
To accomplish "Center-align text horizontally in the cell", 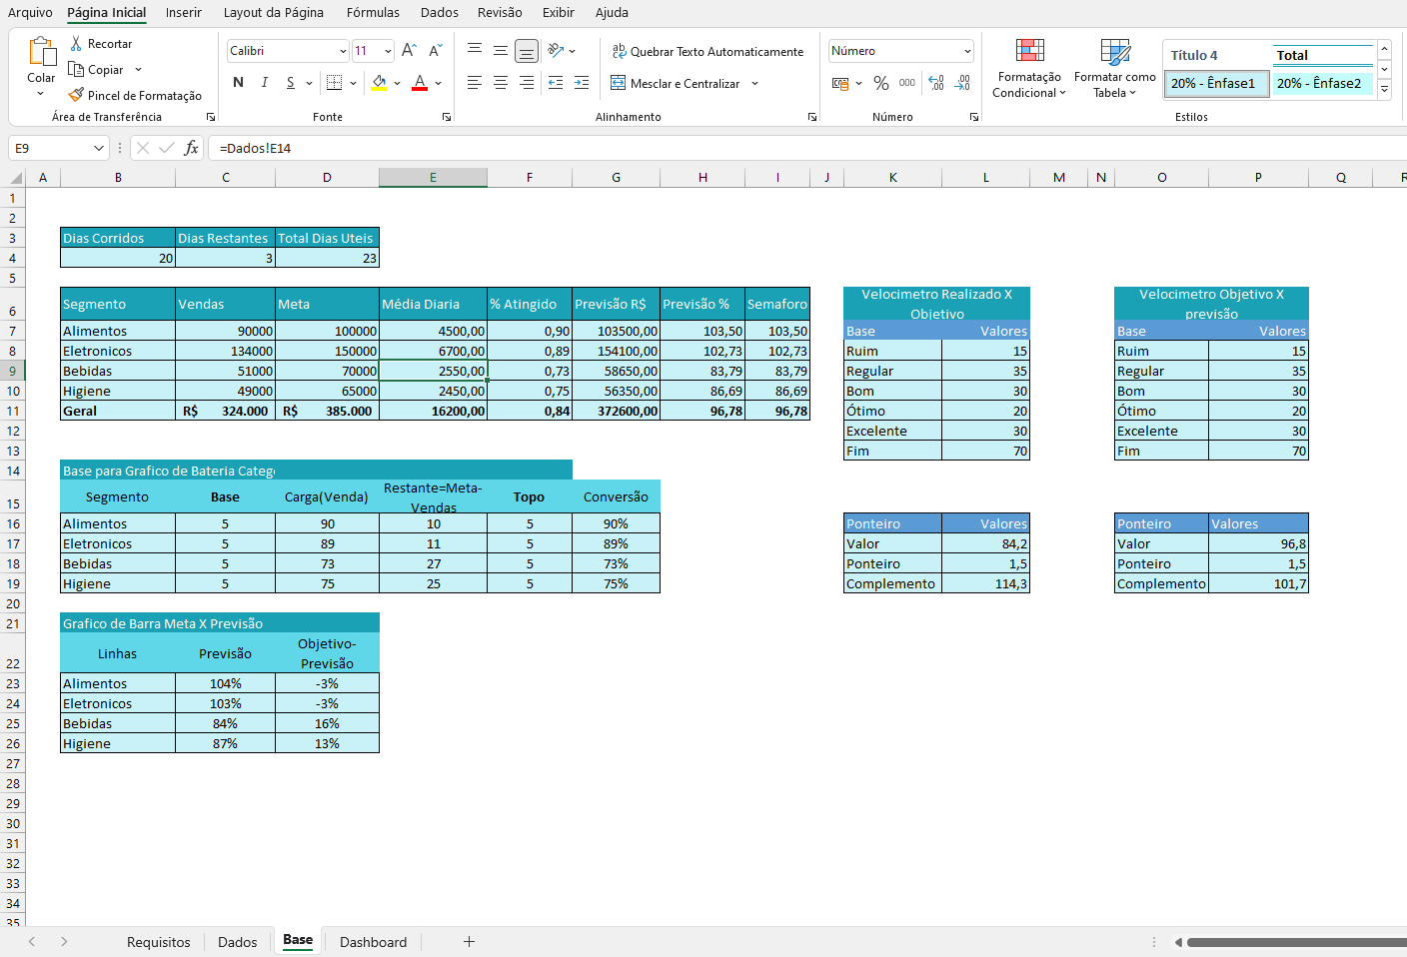I will point(501,83).
